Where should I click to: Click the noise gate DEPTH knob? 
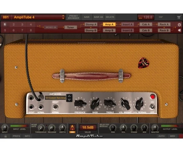pyautogui.click(x=63, y=128)
